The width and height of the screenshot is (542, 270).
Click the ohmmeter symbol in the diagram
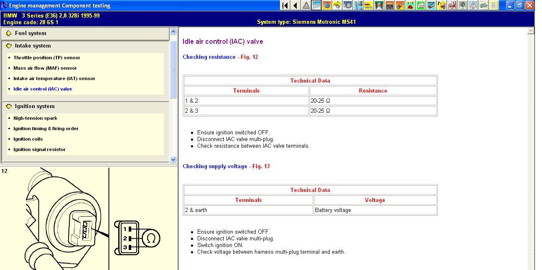151,238
